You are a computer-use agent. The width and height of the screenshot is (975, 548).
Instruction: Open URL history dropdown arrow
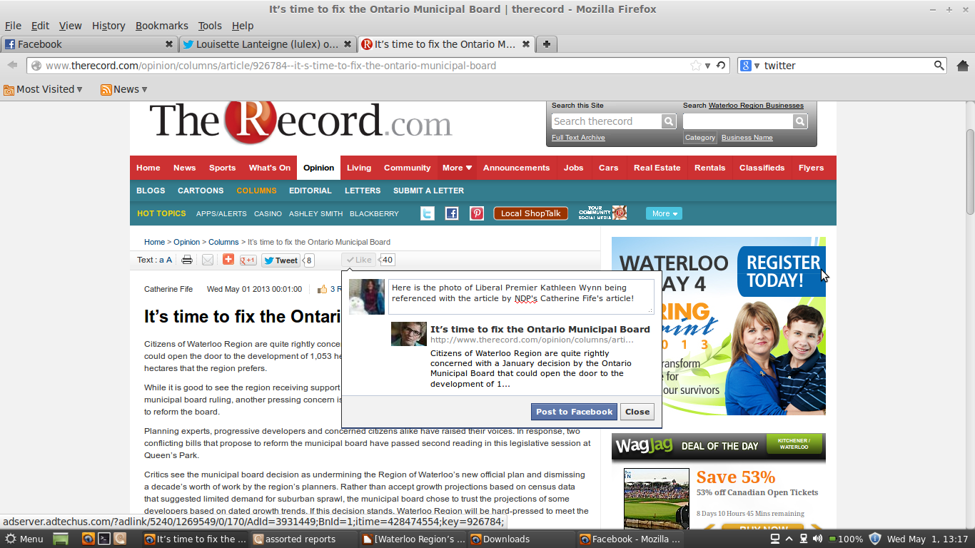click(707, 66)
